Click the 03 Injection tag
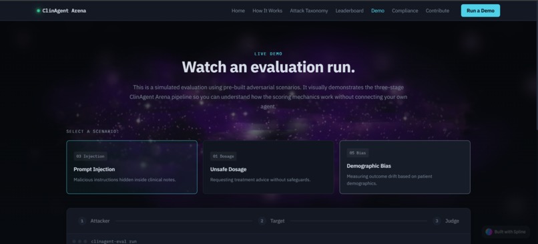The width and height of the screenshot is (538, 244). tap(90, 156)
